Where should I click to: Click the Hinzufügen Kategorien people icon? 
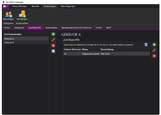9,14
